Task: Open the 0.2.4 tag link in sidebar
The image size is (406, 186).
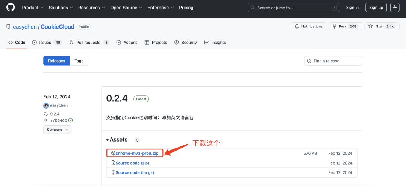Action: click(55, 114)
